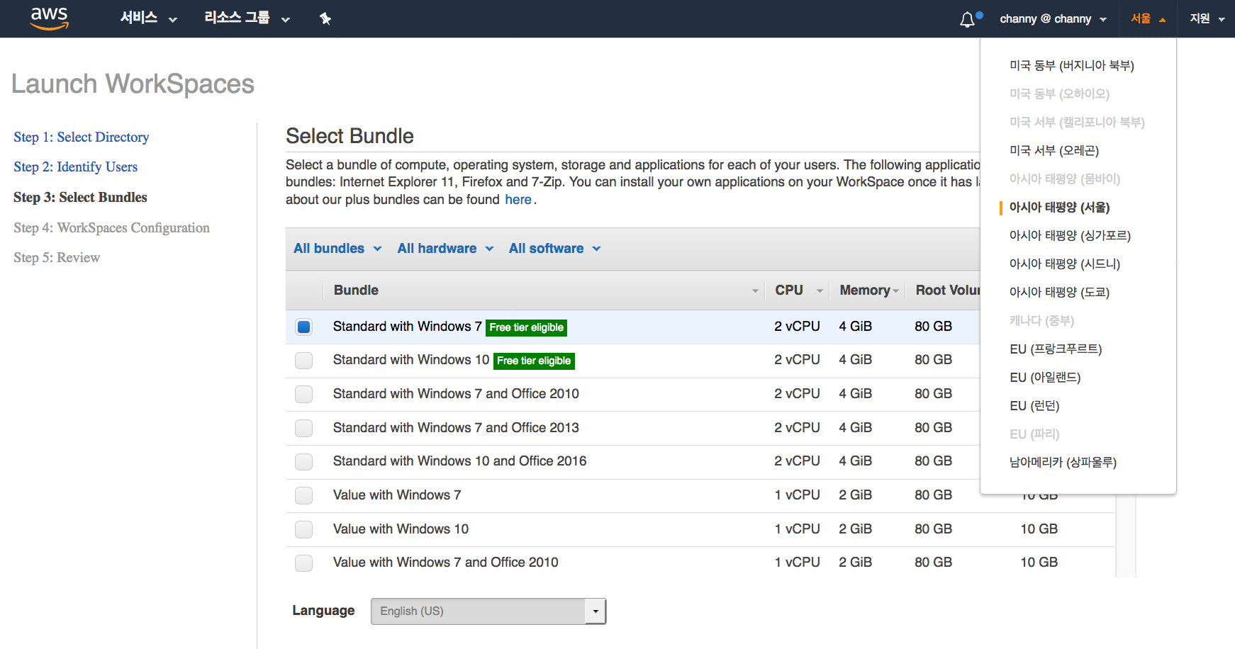Check Standard with Windows 10 and Office 2016 bundle

304,462
